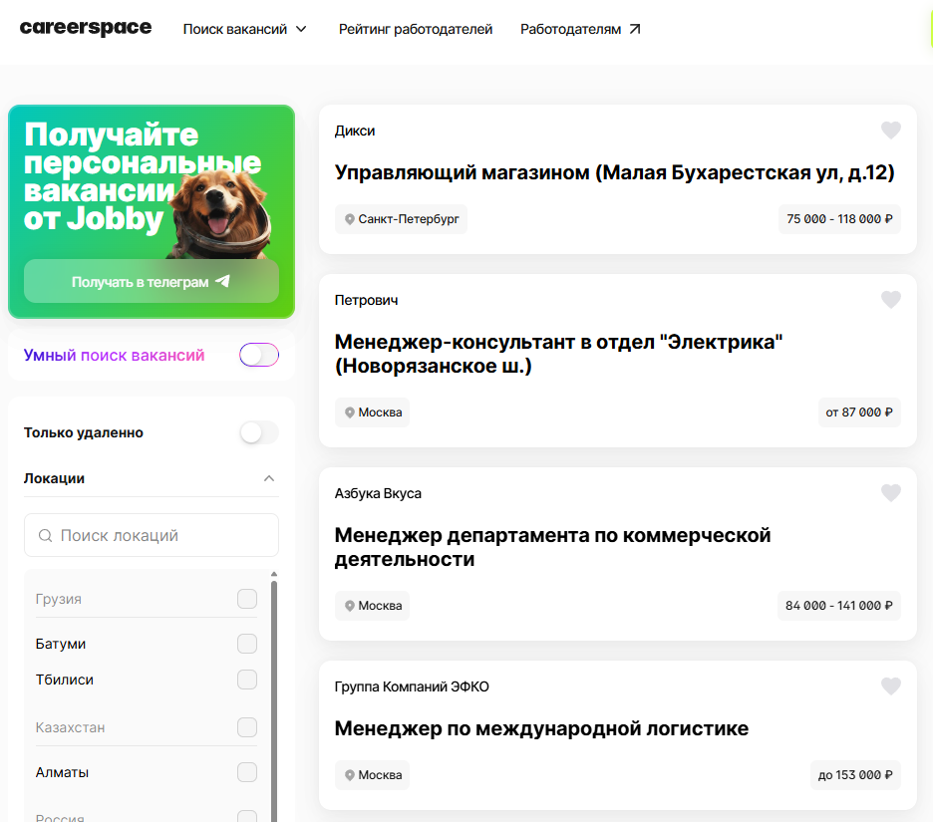Click the search magnifier icon in locations field

45,535
